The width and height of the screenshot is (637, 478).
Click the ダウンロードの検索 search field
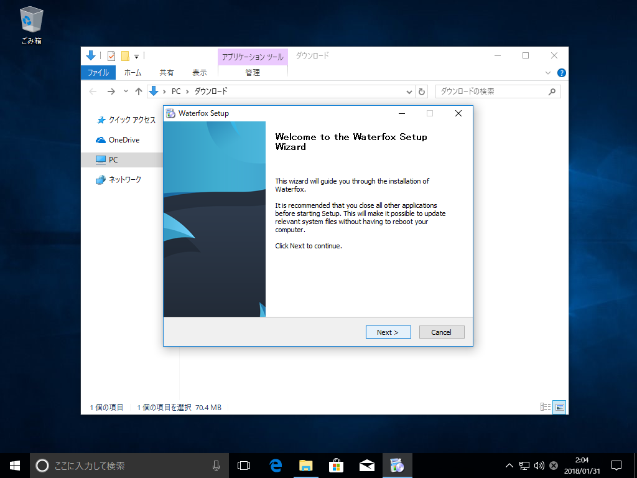click(x=498, y=91)
